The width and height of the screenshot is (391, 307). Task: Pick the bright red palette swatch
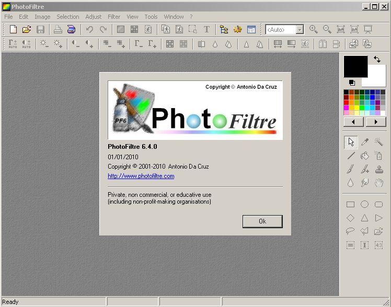(x=346, y=102)
